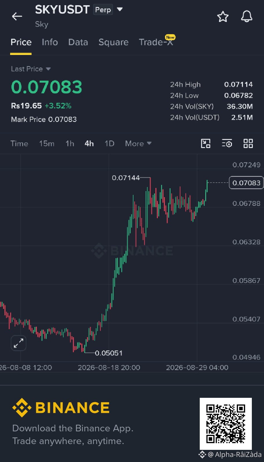Tap the Rs19.65 converted price

pyautogui.click(x=26, y=106)
